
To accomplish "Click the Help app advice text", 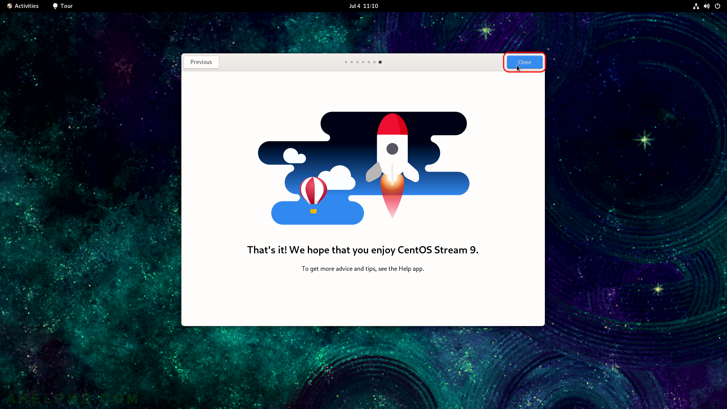I will tap(363, 269).
